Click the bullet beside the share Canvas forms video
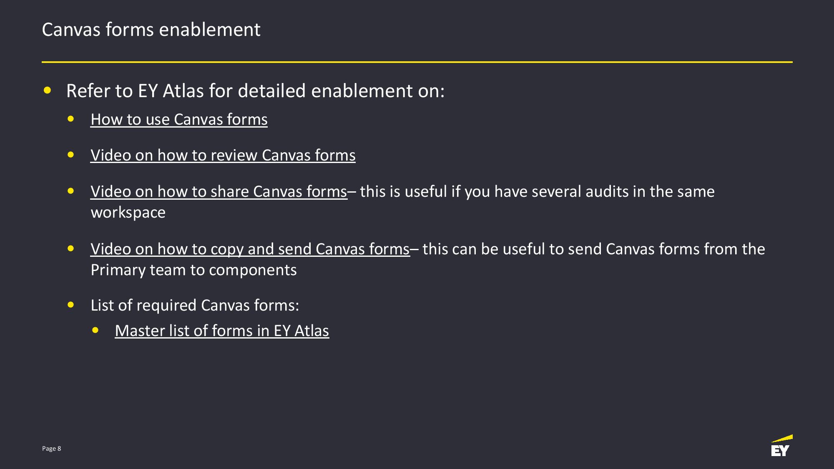The image size is (834, 469). coord(71,191)
